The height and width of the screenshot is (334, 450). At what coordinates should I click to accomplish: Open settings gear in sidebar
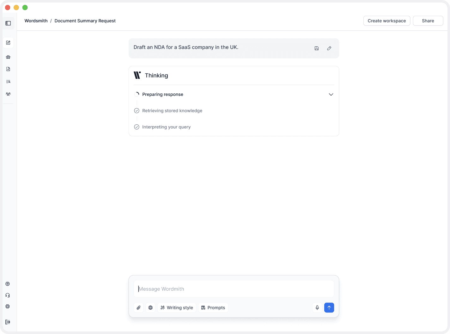[8, 307]
